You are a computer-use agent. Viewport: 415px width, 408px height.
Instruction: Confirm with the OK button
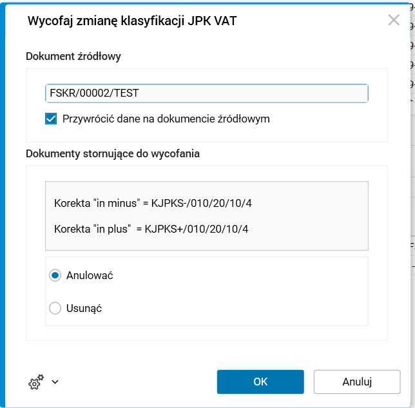[x=260, y=382]
